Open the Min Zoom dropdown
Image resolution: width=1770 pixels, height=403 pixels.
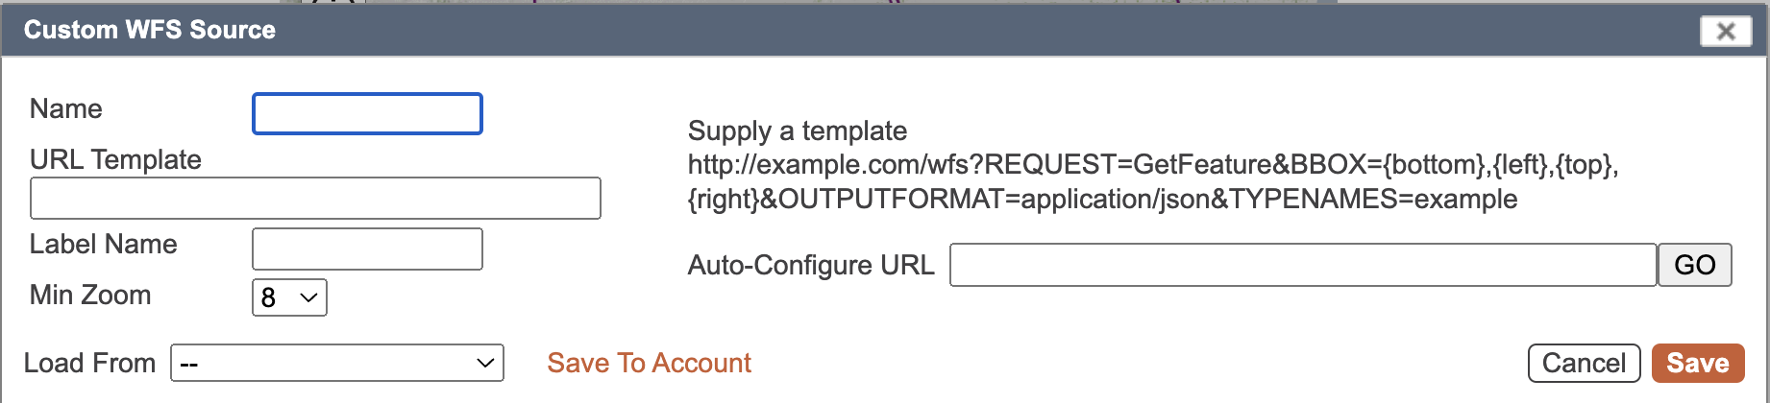[x=289, y=297]
